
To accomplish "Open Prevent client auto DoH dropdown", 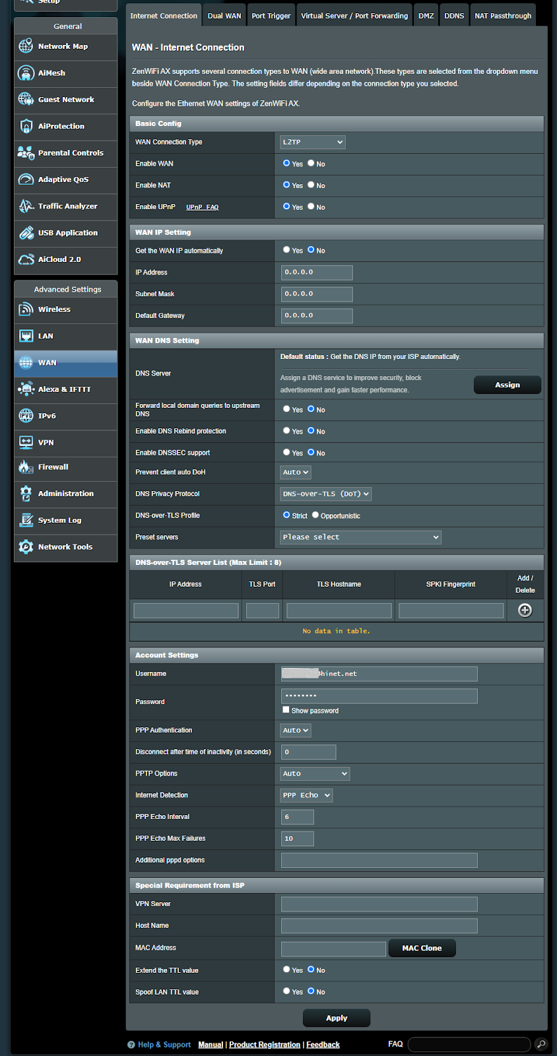I will pyautogui.click(x=296, y=473).
